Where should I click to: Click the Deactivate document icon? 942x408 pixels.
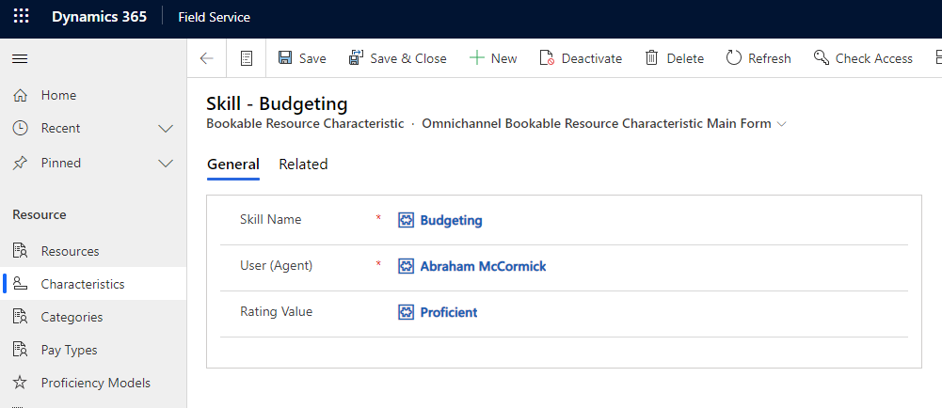(547, 58)
